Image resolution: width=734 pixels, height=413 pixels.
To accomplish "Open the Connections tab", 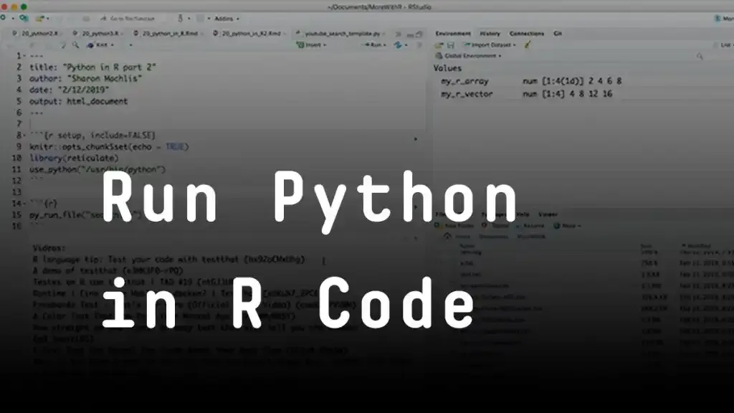I will (527, 34).
